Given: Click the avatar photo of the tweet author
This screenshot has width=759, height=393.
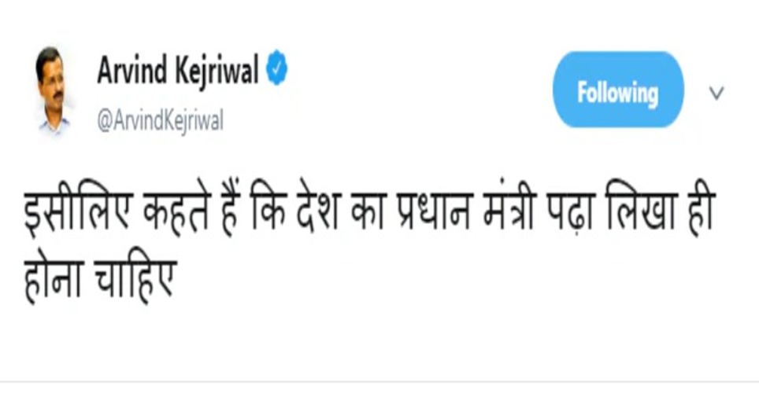Looking at the screenshot, I should [52, 89].
